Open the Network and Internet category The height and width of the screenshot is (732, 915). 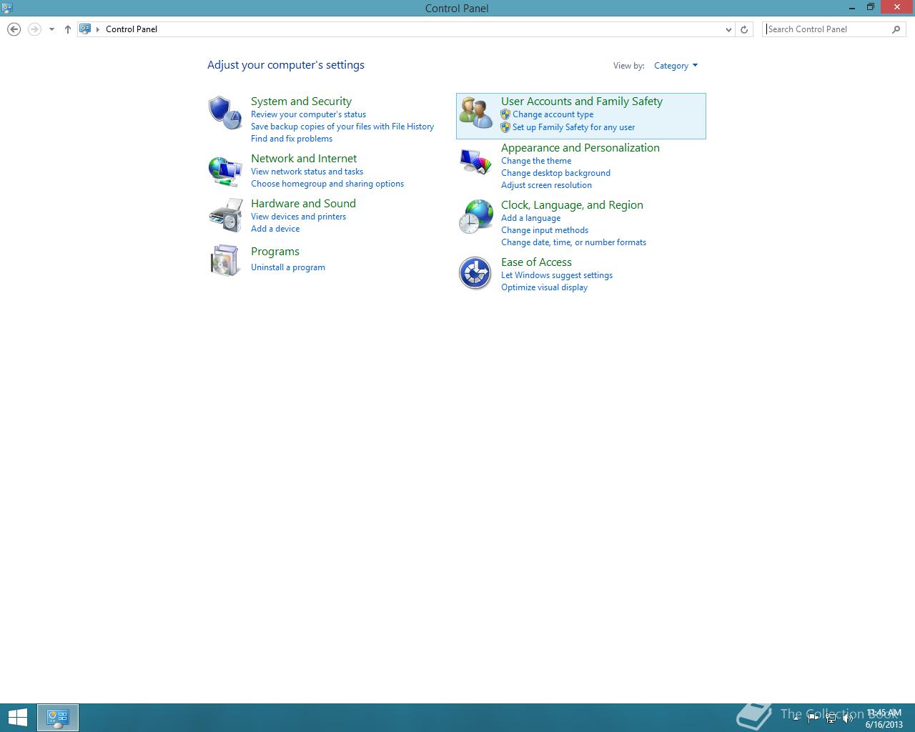pyautogui.click(x=304, y=159)
